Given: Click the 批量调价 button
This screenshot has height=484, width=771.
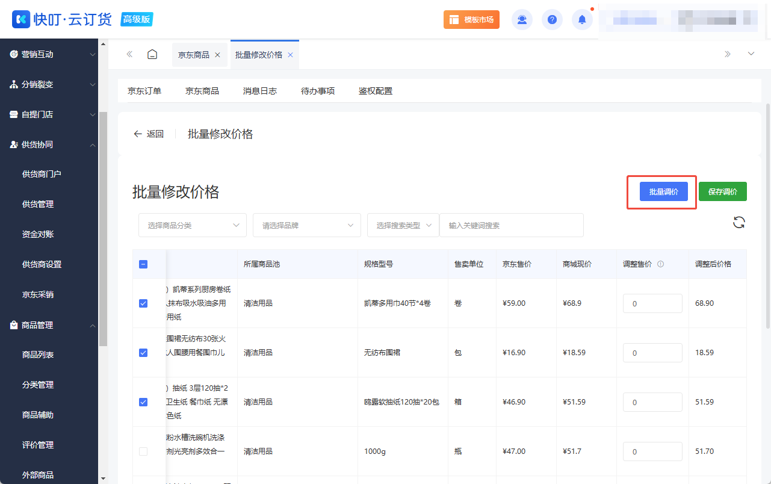Looking at the screenshot, I should pos(664,191).
